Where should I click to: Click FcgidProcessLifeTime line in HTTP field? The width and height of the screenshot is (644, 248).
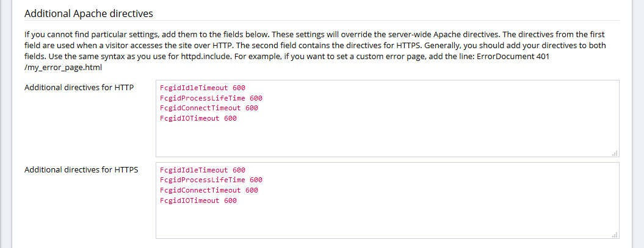coord(211,98)
